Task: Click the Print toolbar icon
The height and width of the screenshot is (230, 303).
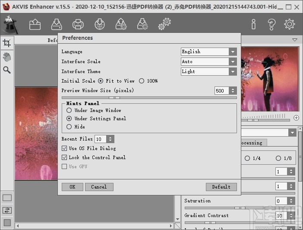Action: click(78, 24)
